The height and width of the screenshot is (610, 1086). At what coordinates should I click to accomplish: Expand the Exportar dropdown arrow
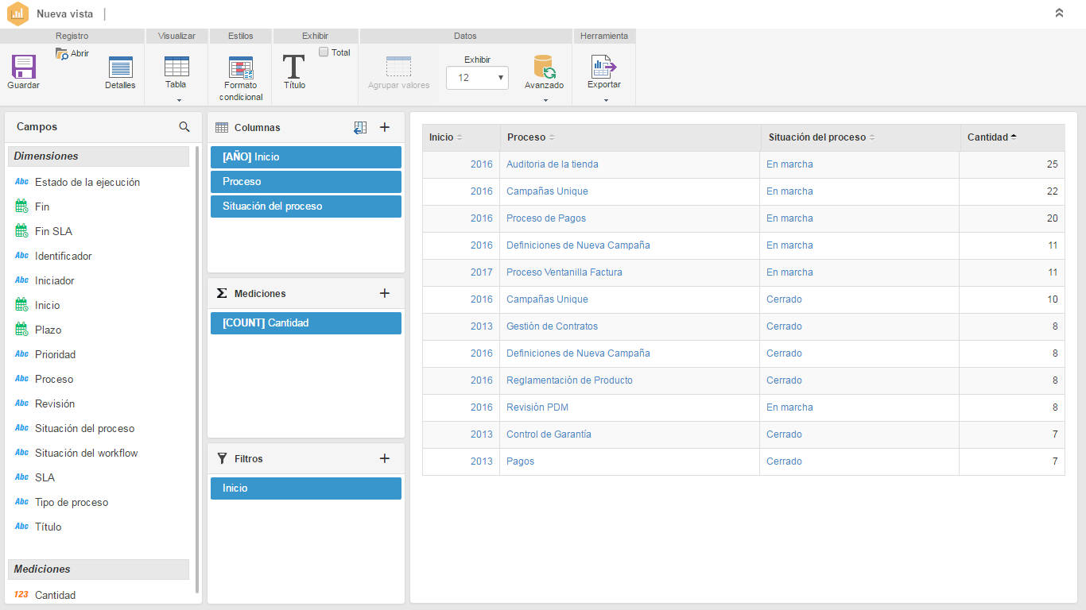[606, 100]
